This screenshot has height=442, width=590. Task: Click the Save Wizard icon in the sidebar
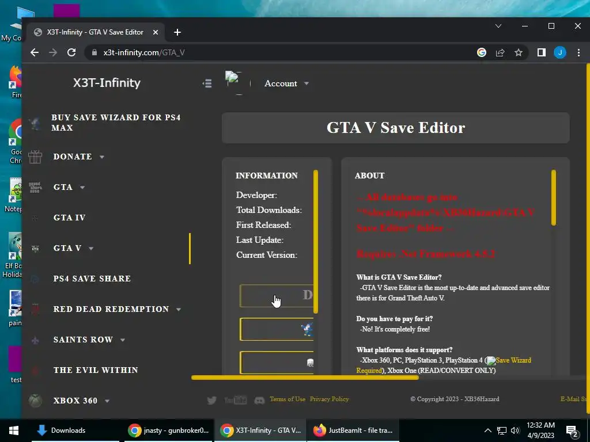coord(35,123)
